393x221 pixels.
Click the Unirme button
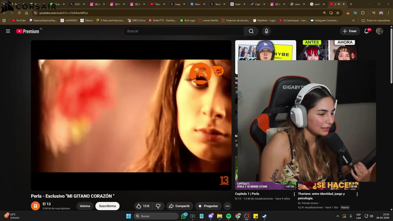coord(85,206)
